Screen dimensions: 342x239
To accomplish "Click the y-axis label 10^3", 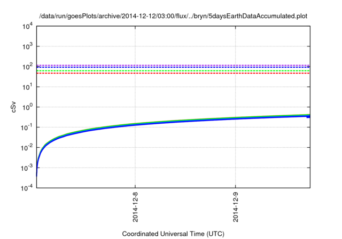I will (x=27, y=46).
